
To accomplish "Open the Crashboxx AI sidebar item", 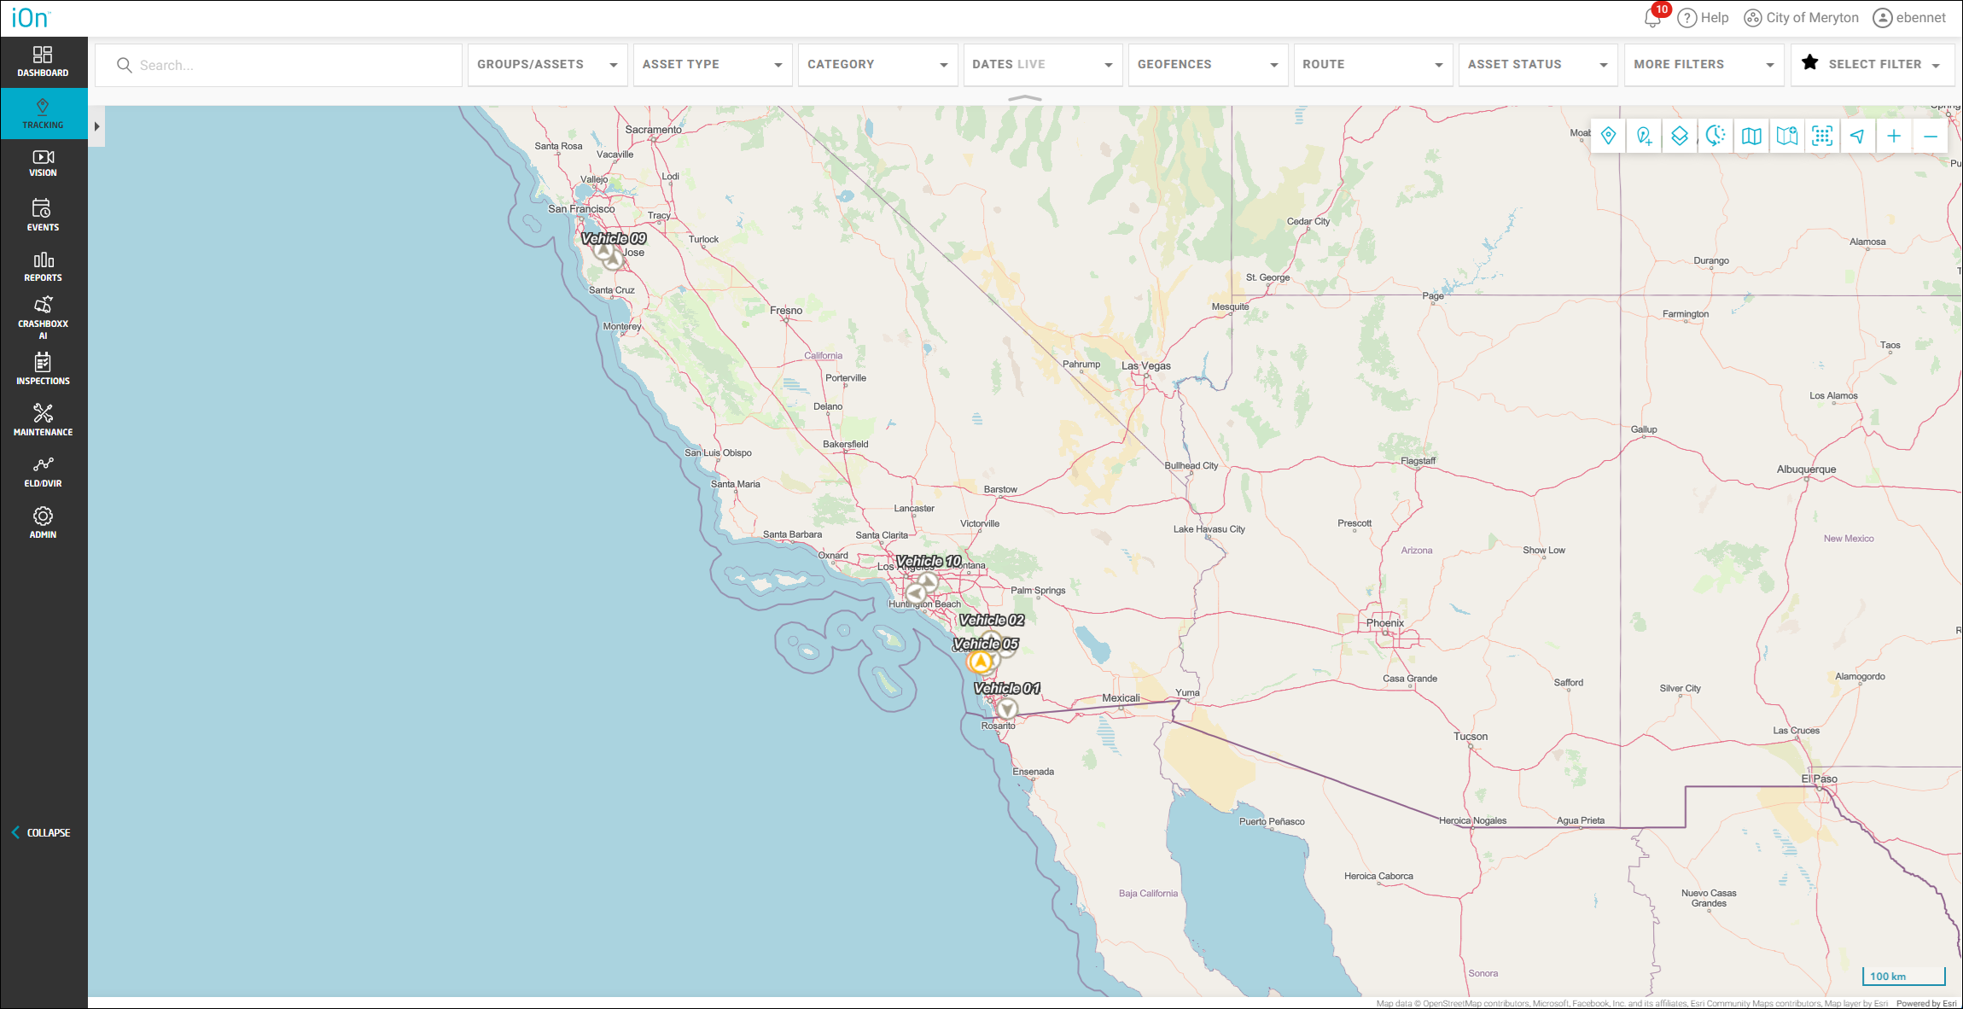I will point(43,318).
